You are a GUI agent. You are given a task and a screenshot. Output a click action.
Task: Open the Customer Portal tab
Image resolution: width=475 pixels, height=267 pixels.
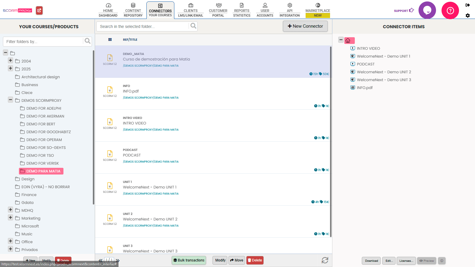point(218,10)
